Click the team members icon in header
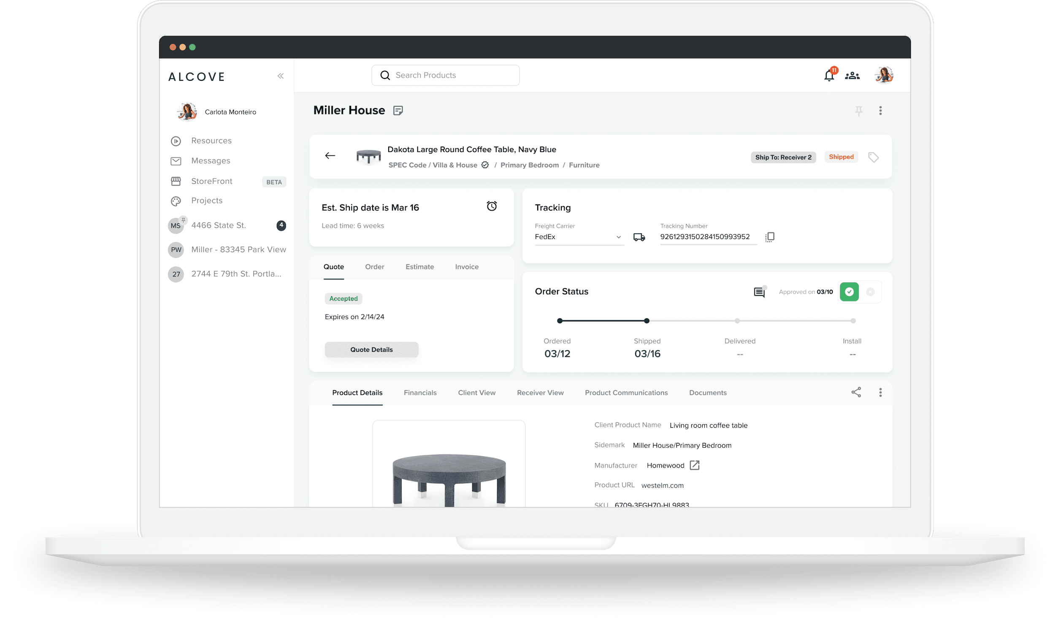This screenshot has width=1058, height=622. pos(852,76)
